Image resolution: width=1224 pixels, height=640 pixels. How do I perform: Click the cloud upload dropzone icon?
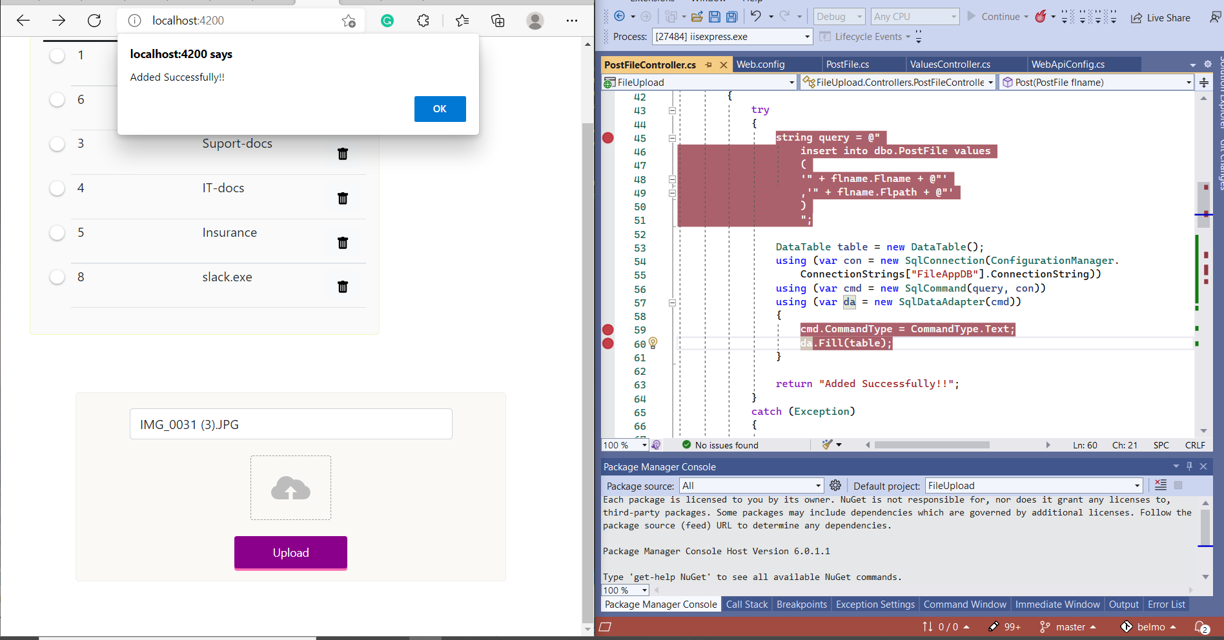pos(291,488)
